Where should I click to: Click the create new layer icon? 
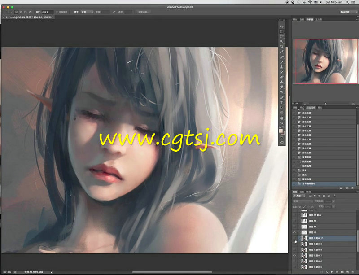tap(347, 272)
